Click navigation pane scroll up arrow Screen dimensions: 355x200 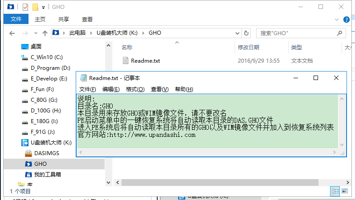point(108,46)
